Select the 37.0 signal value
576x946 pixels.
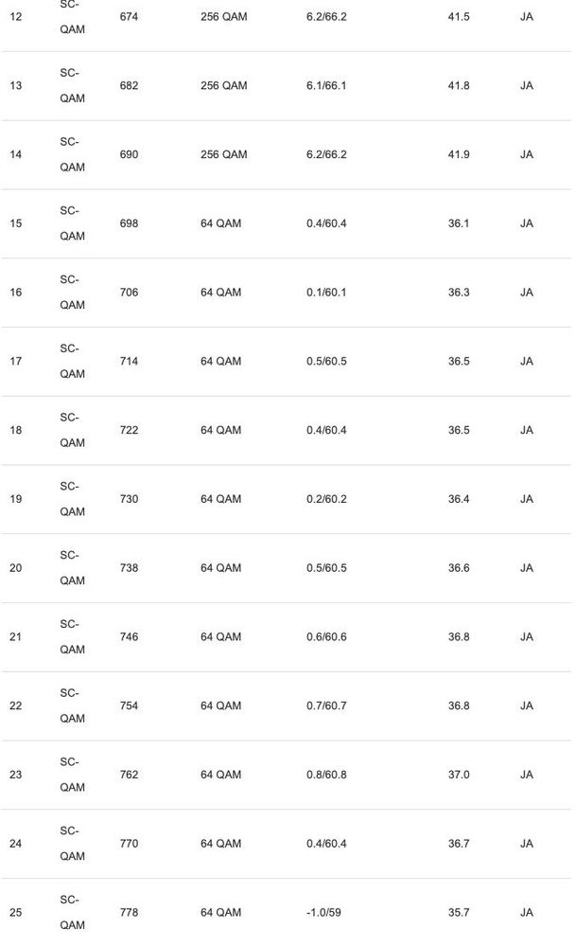click(x=459, y=775)
